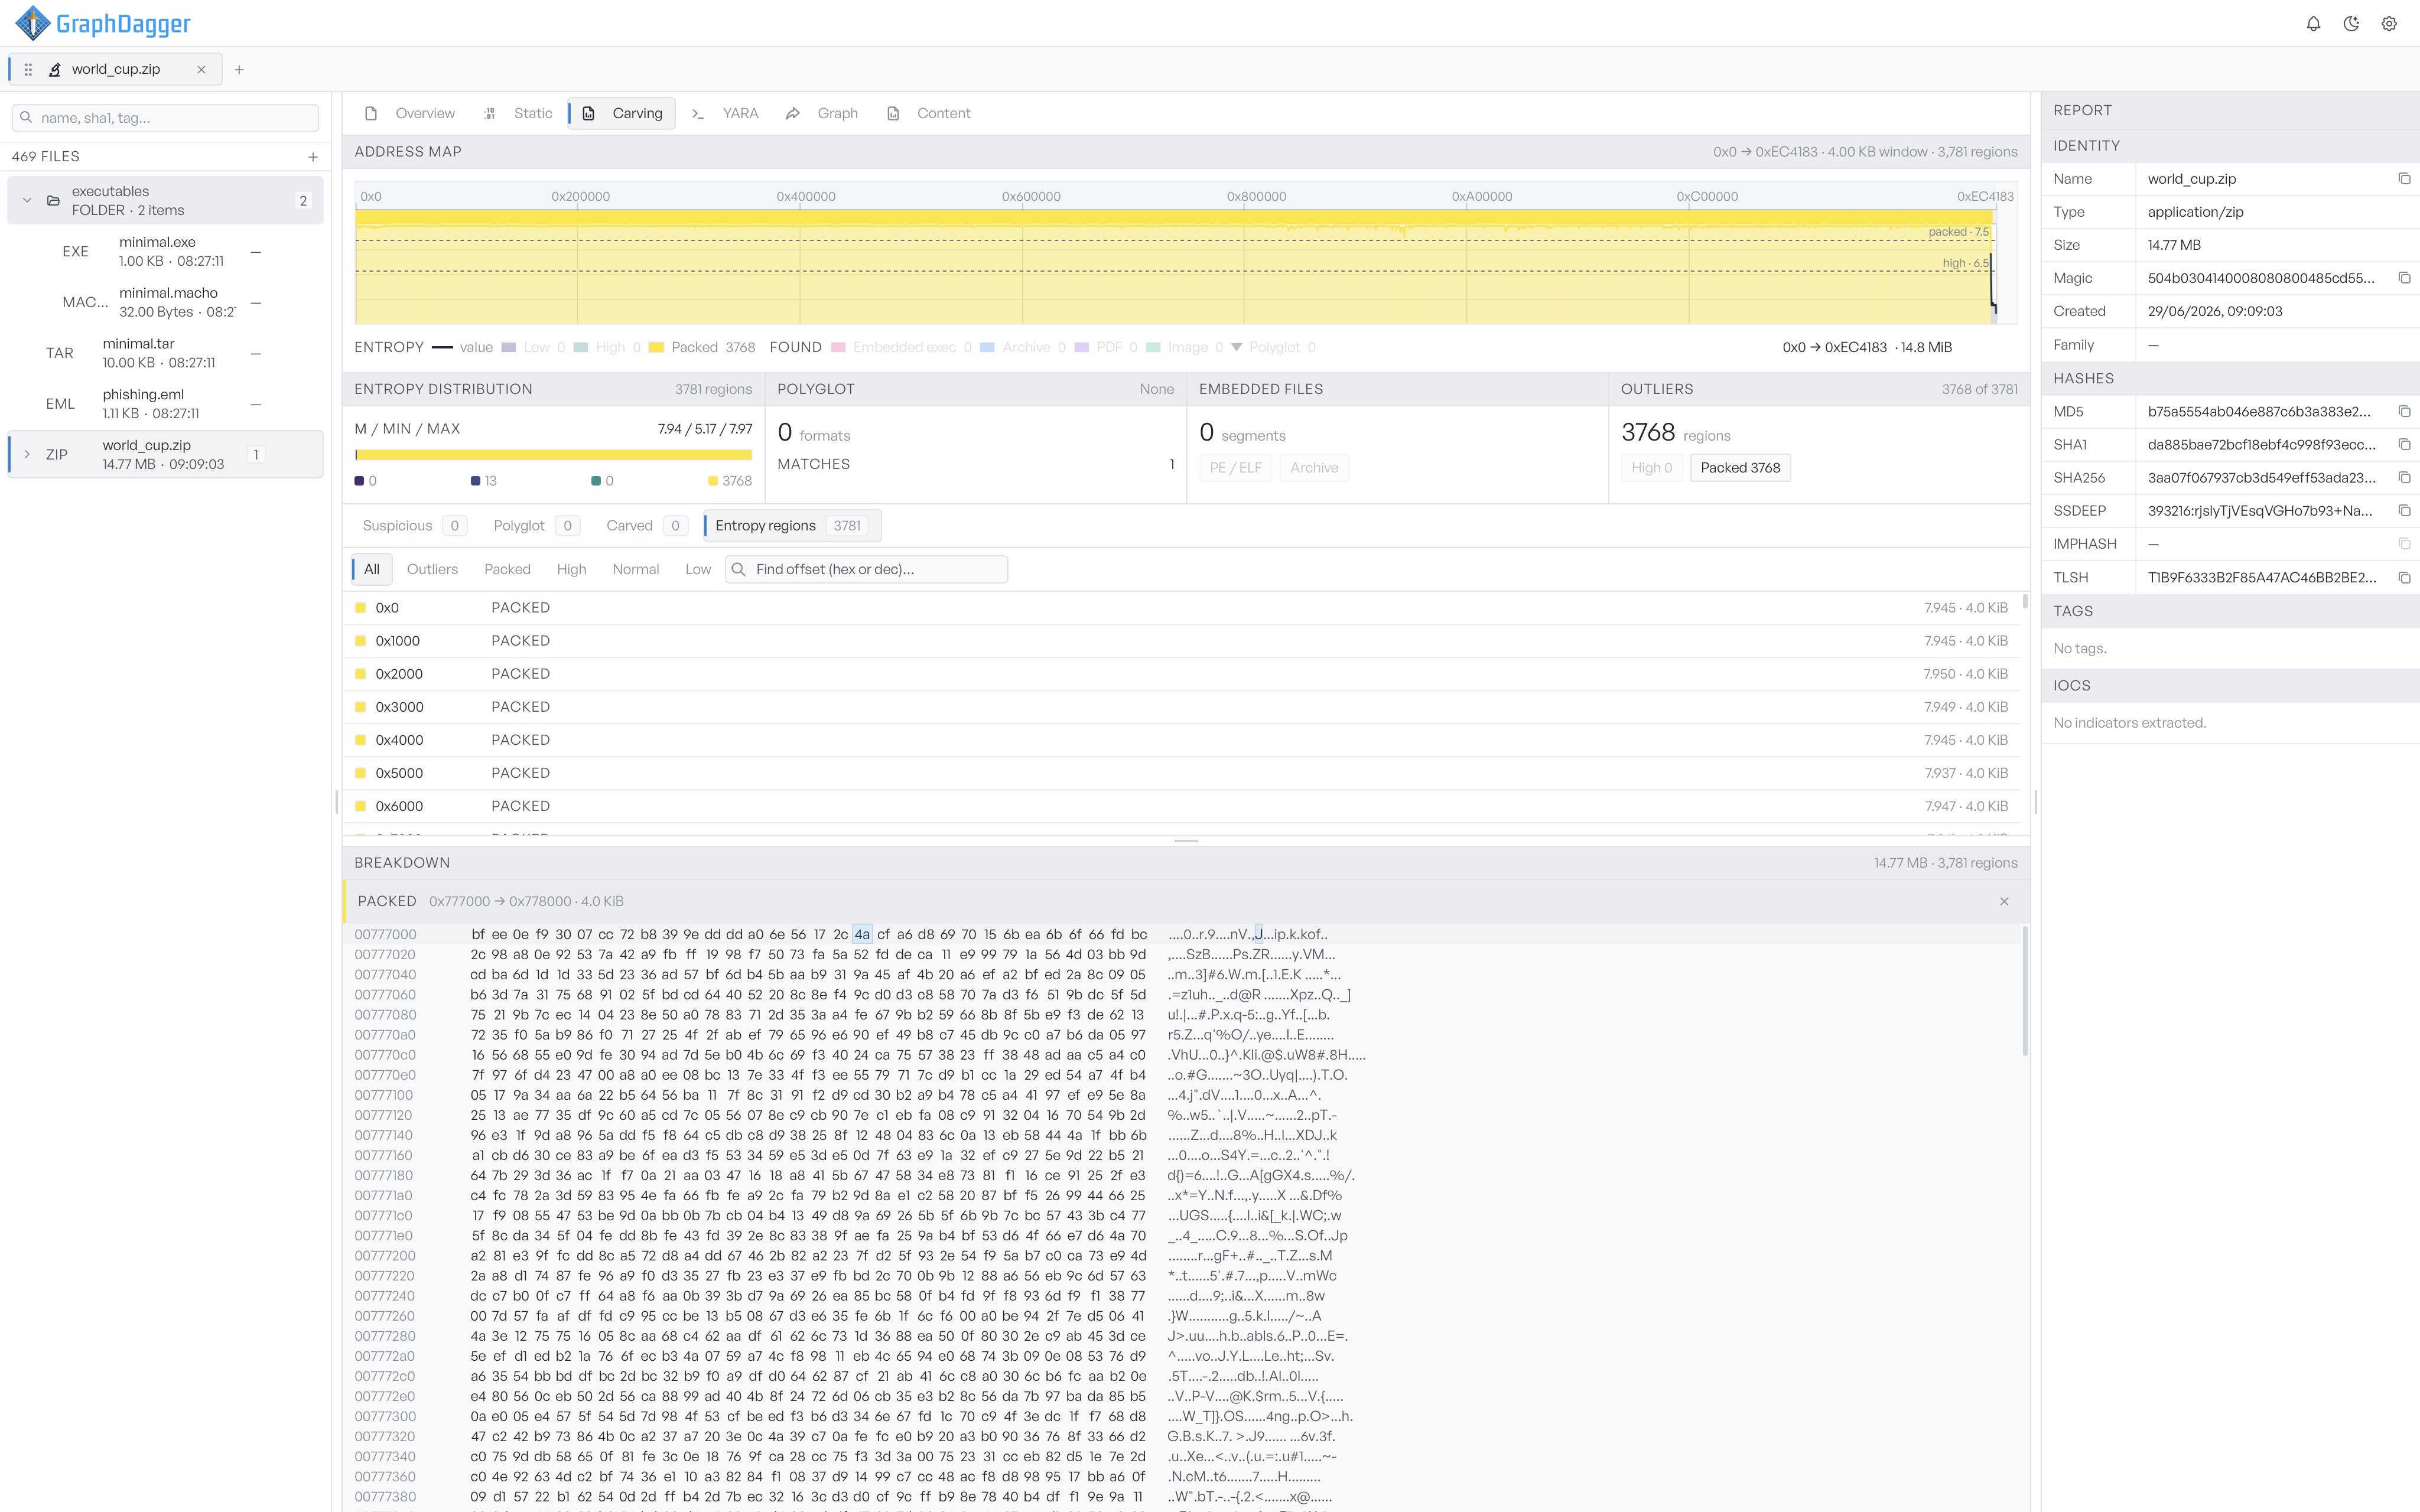Copy the file Name value
Viewport: 2420px width, 1512px height.
[x=2404, y=179]
